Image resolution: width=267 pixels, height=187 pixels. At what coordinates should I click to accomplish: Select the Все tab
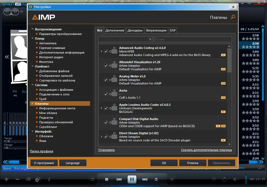click(x=100, y=30)
